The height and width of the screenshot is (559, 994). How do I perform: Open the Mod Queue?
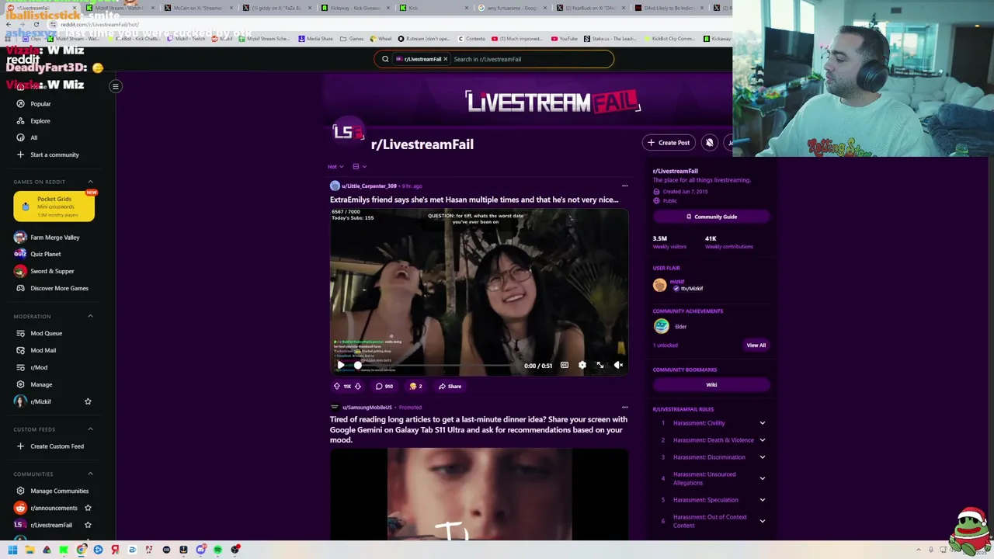coord(39,333)
